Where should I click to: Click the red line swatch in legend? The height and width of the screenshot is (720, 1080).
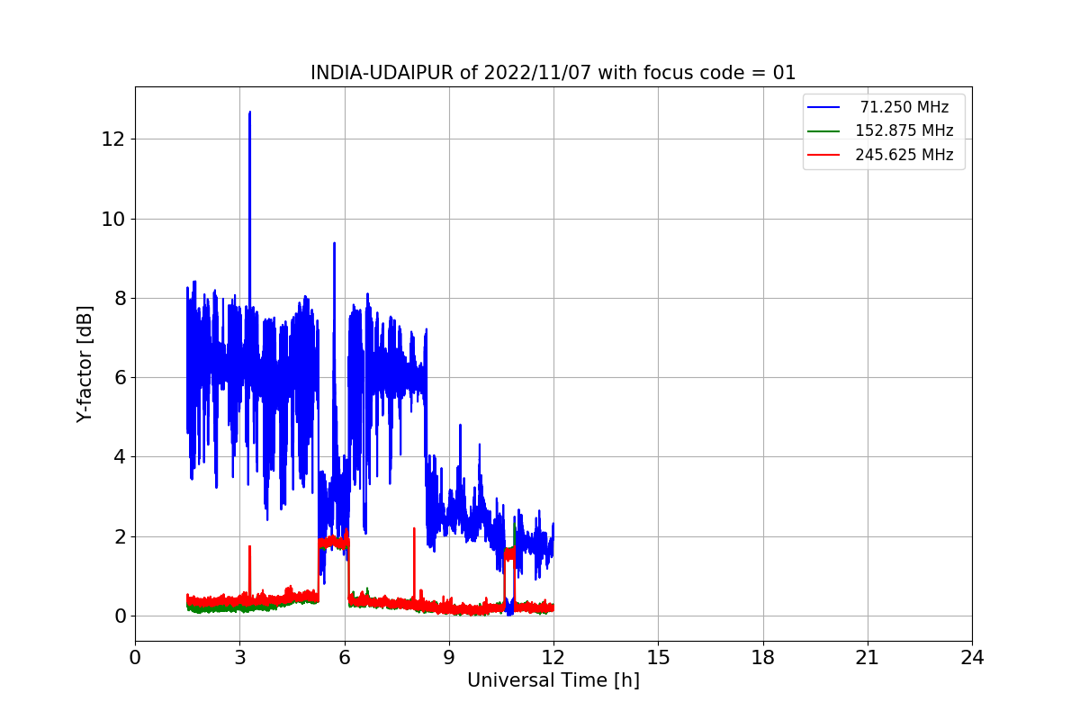pos(823,155)
